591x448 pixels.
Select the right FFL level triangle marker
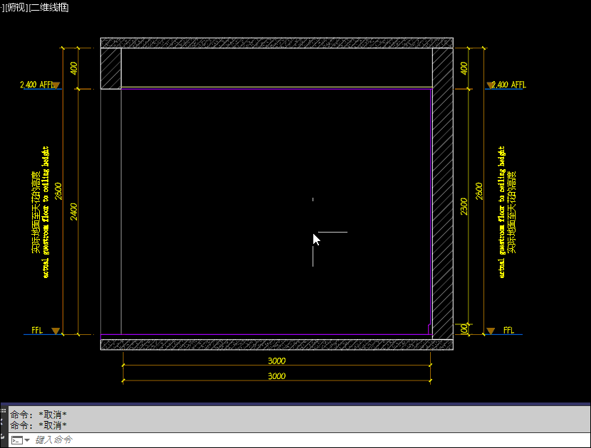[x=490, y=331]
